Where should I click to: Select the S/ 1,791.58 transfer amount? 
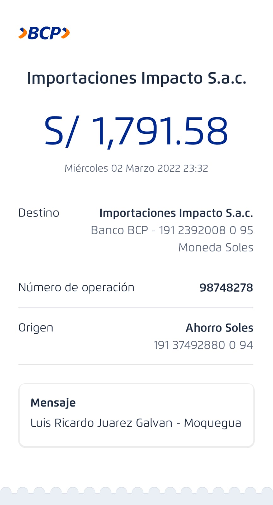click(x=136, y=131)
